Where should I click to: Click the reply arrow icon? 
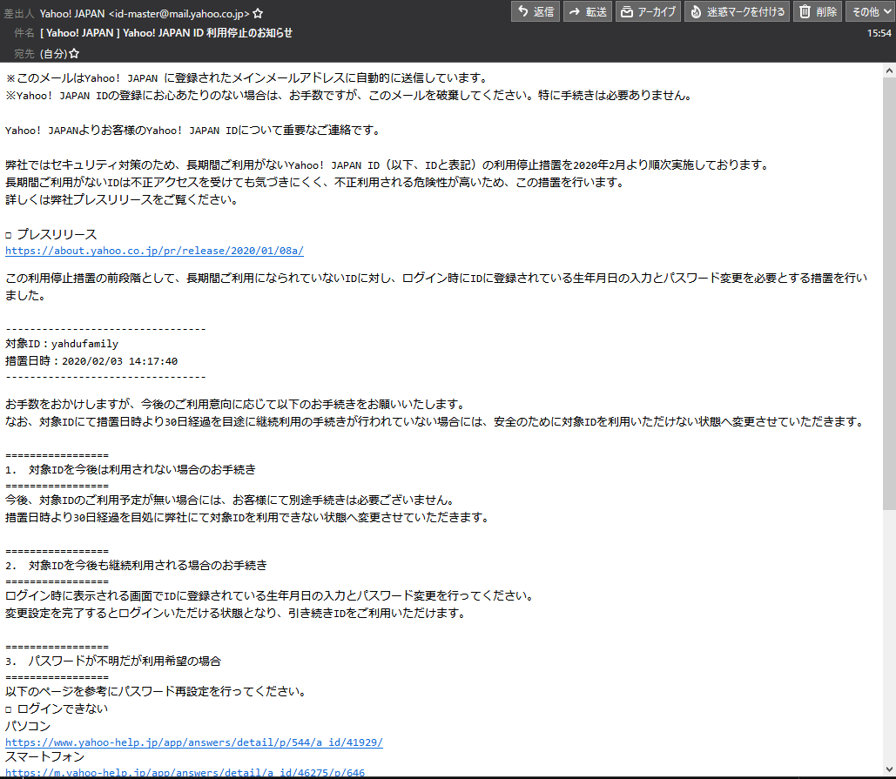pyautogui.click(x=522, y=11)
